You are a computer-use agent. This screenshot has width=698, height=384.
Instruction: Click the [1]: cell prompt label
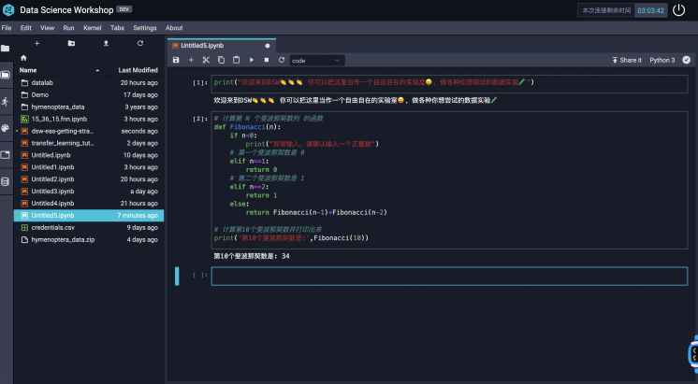(200, 82)
